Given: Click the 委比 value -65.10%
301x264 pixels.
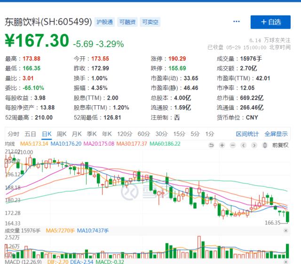Looking at the screenshot, I should point(33,88).
